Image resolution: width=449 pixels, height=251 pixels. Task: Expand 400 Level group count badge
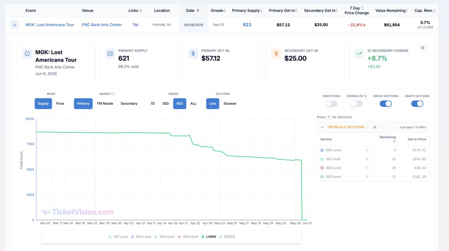click(x=367, y=168)
